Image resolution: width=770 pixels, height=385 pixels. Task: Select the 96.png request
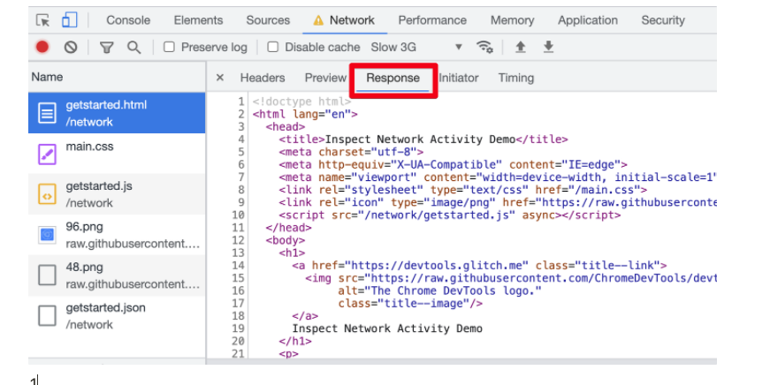tap(117, 234)
